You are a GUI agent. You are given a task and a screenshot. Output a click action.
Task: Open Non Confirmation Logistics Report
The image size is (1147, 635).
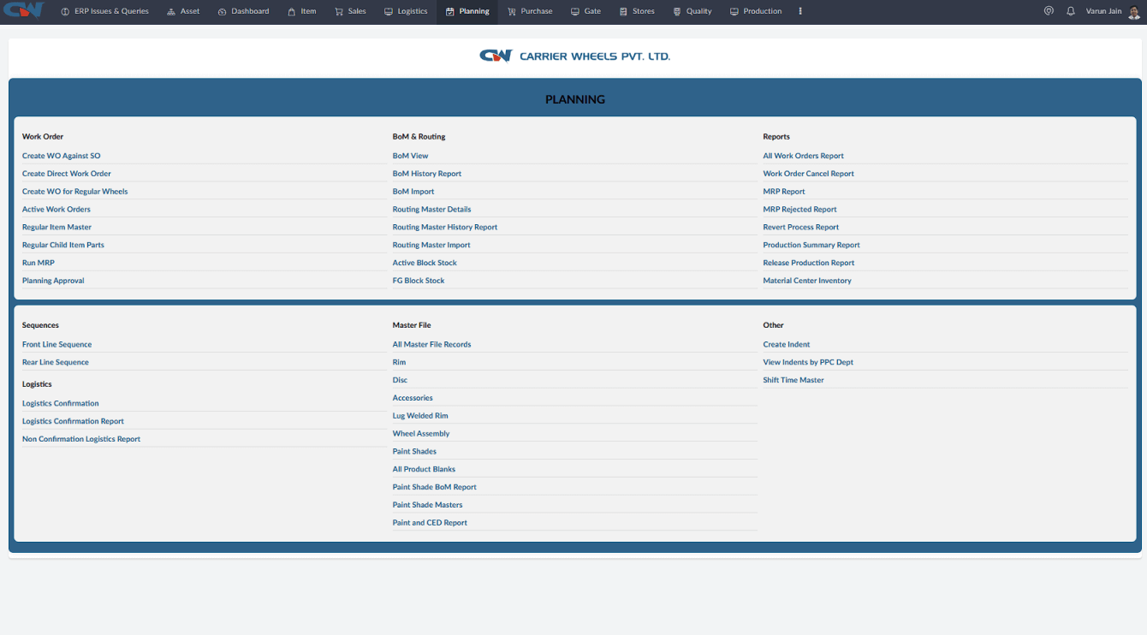81,440
